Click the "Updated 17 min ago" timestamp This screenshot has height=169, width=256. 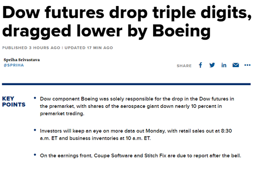(x=88, y=48)
